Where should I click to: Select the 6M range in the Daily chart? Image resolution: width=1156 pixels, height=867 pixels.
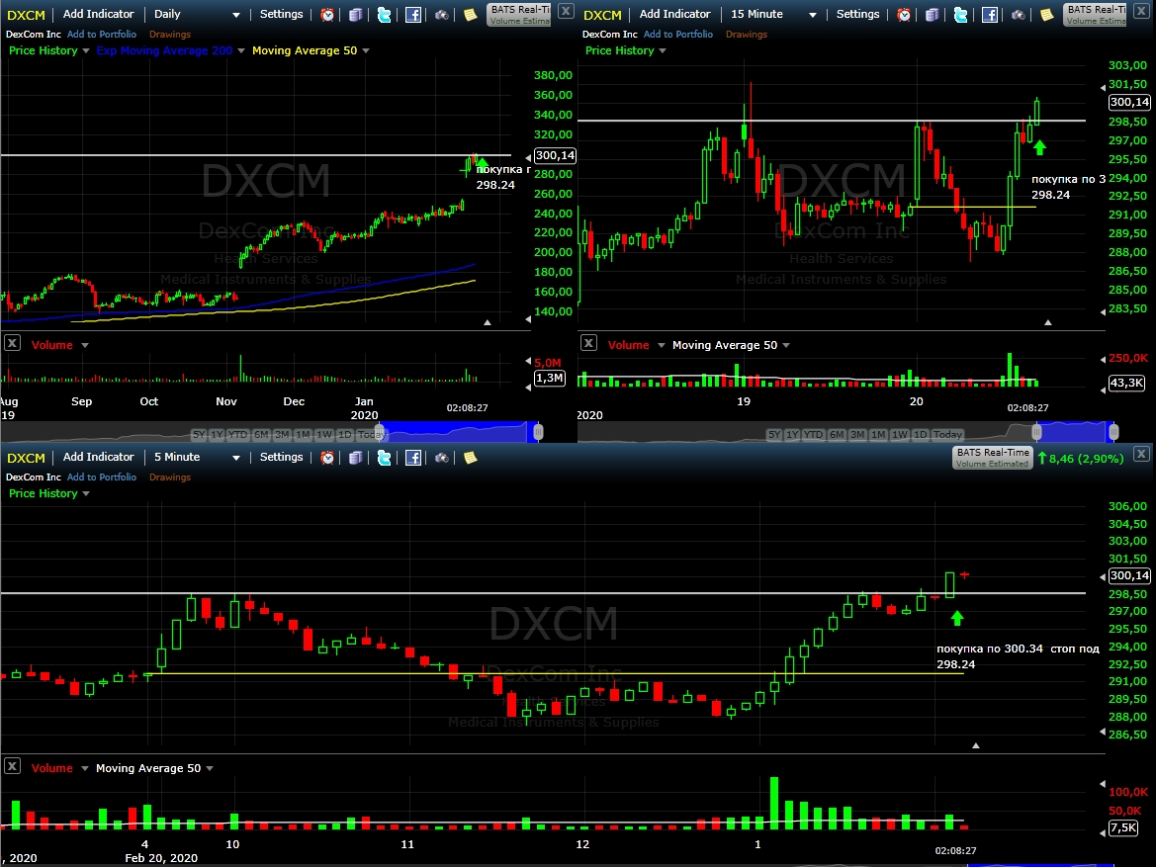[x=261, y=434]
